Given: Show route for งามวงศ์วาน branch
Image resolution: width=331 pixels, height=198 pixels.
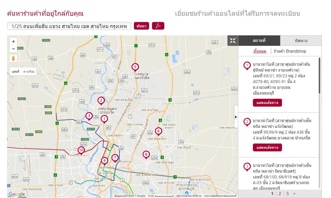Looking at the screenshot, I should click(x=267, y=103).
